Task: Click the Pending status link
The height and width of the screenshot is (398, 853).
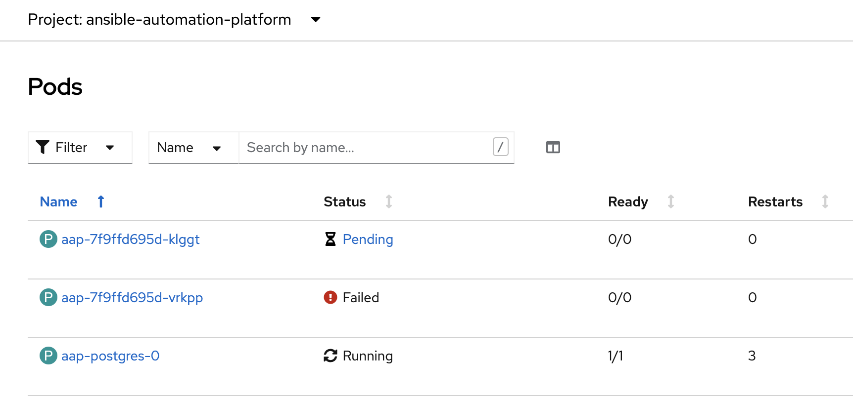Action: pos(368,239)
